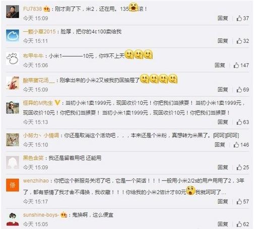Visit 怪异的M先生 verified profile

click(x=38, y=103)
